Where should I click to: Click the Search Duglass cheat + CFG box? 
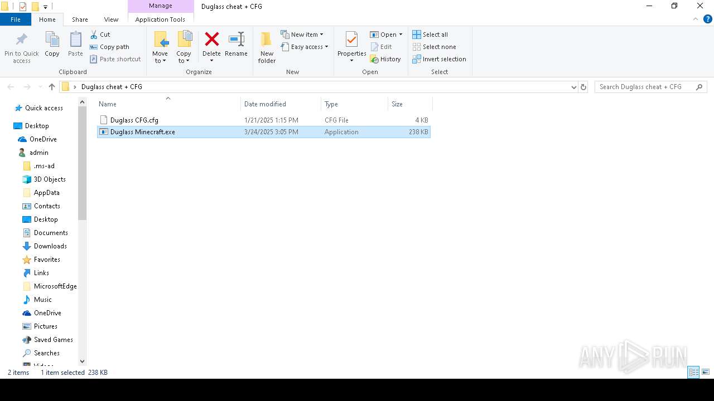(650, 87)
